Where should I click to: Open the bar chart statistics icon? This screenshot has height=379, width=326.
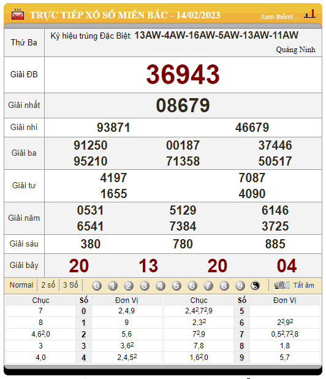tap(310, 13)
